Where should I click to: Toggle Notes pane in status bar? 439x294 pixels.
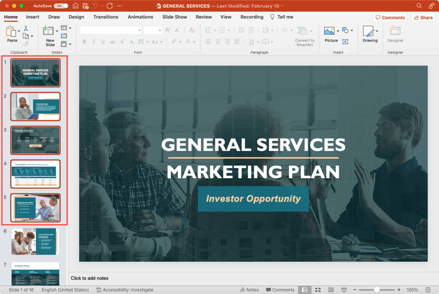[250, 290]
